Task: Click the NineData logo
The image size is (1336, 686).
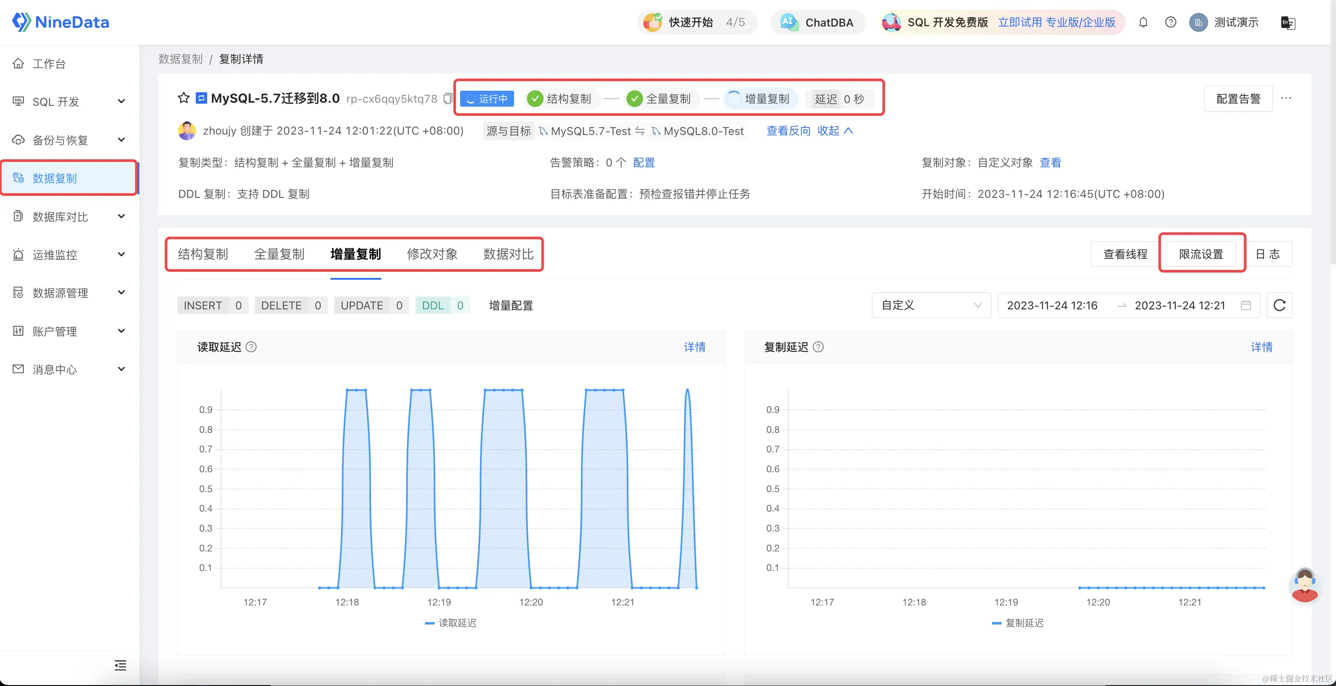Action: pos(60,22)
